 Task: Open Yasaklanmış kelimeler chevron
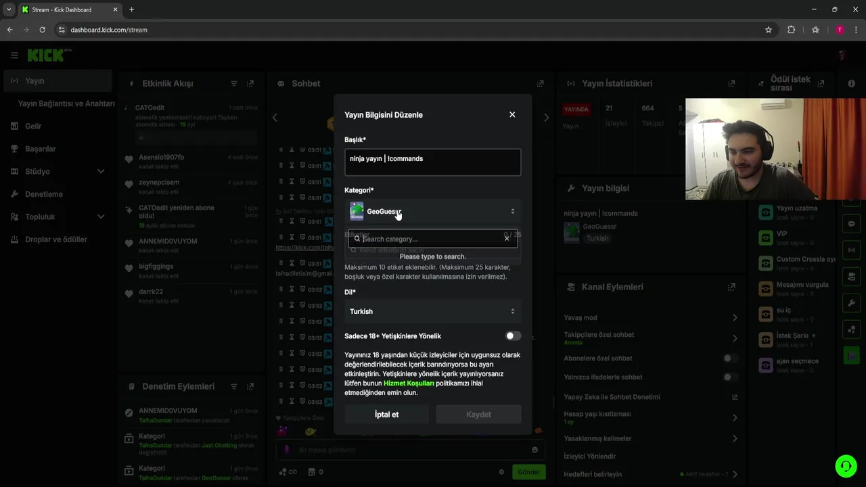click(x=735, y=439)
